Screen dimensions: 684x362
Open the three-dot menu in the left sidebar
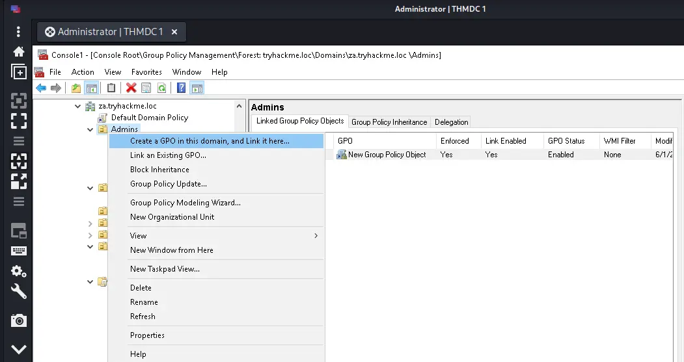click(x=18, y=31)
